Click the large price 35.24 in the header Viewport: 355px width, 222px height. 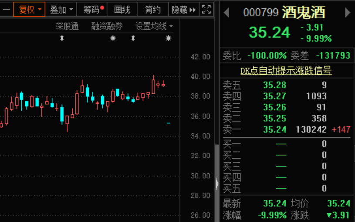point(270,32)
